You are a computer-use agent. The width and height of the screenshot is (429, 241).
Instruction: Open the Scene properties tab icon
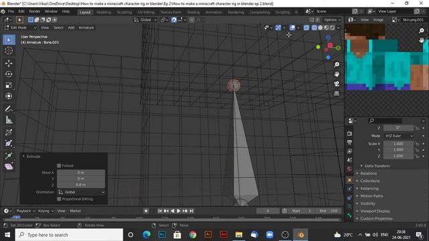(x=349, y=160)
